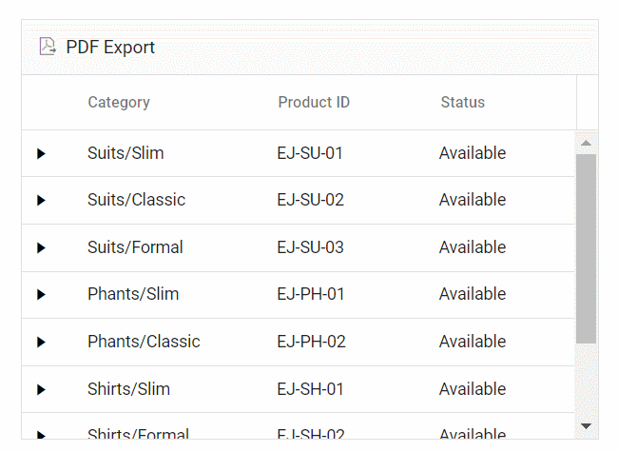Expand the Phants/Slim row
This screenshot has width=618, height=452.
pyautogui.click(x=41, y=294)
